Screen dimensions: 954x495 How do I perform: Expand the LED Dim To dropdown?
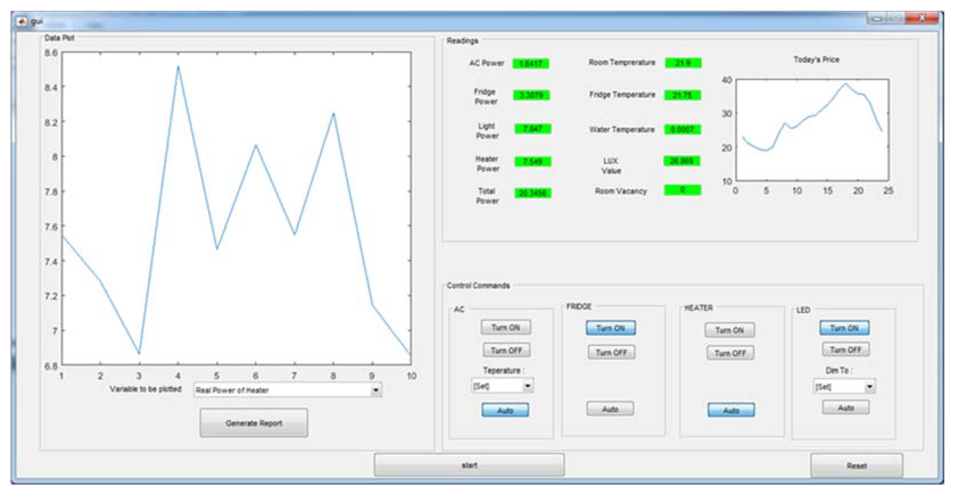pyautogui.click(x=869, y=387)
